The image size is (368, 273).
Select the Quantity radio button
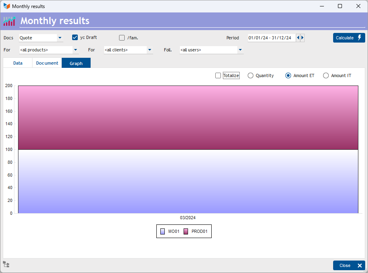[x=251, y=75]
